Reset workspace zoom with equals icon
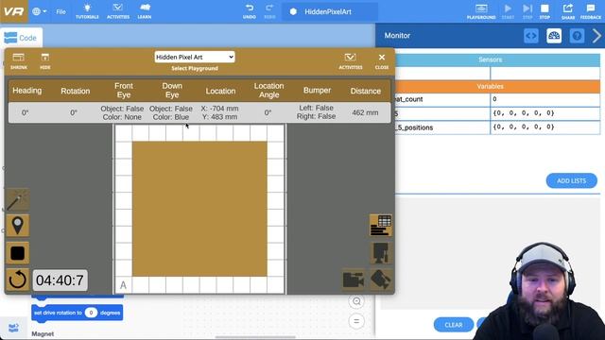Image resolution: width=605 pixels, height=340 pixels. (356, 321)
